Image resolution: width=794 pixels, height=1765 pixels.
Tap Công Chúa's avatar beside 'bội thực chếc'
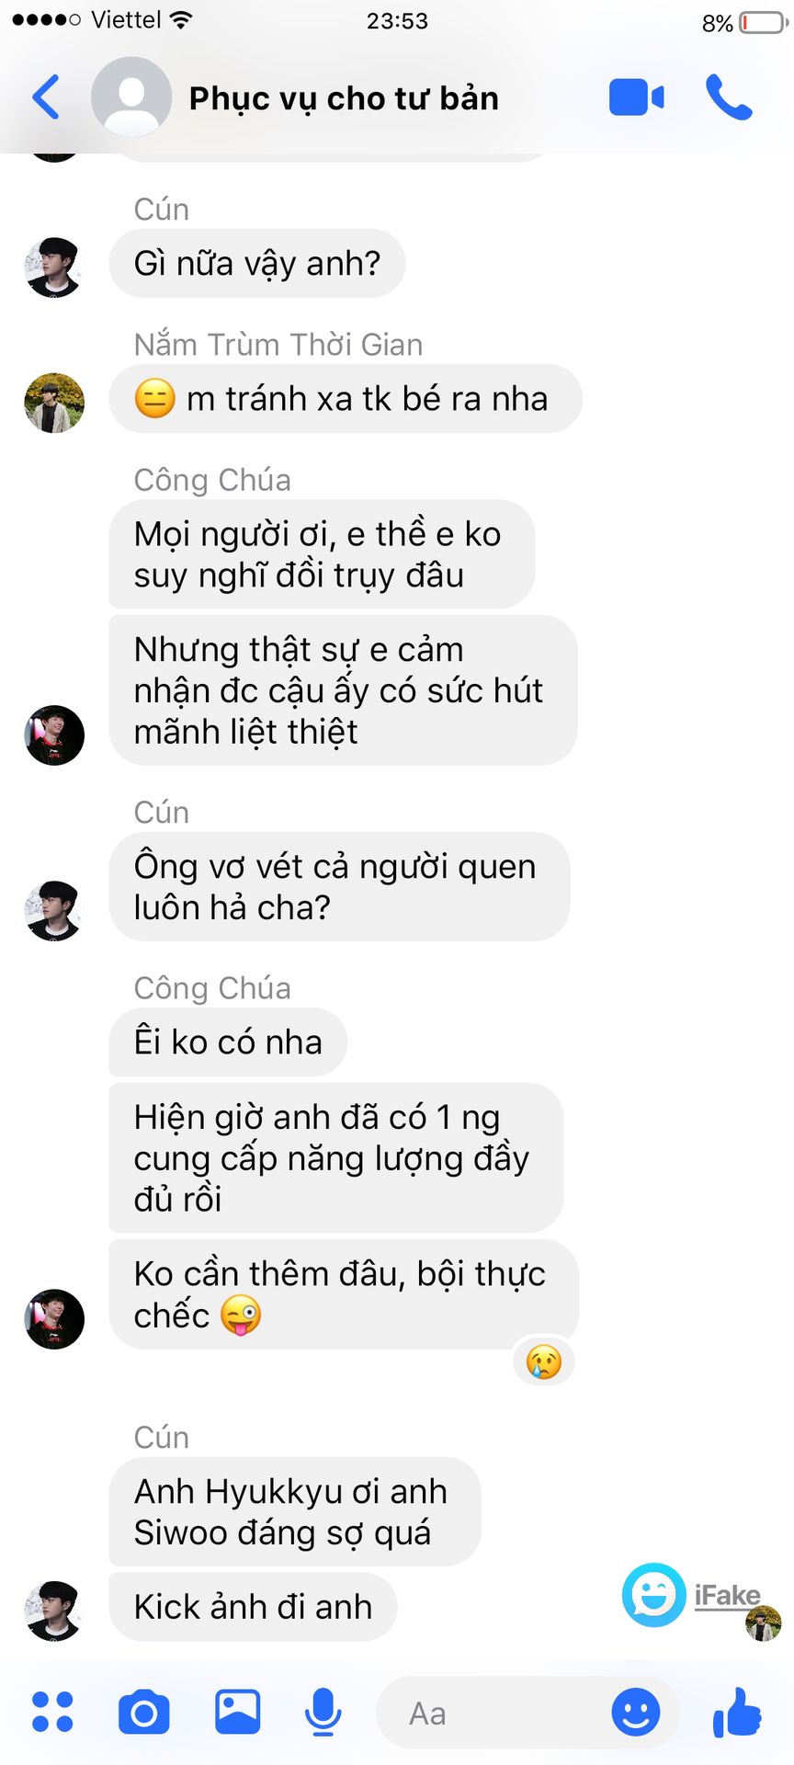(x=54, y=1319)
